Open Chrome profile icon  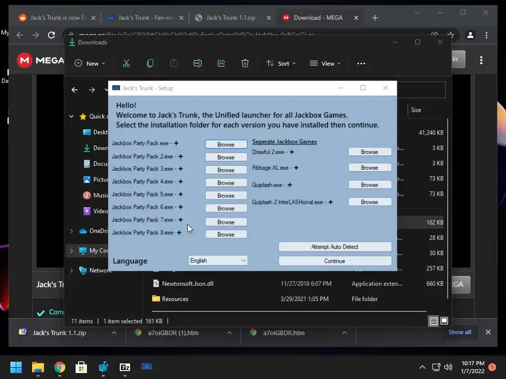pos(470,35)
